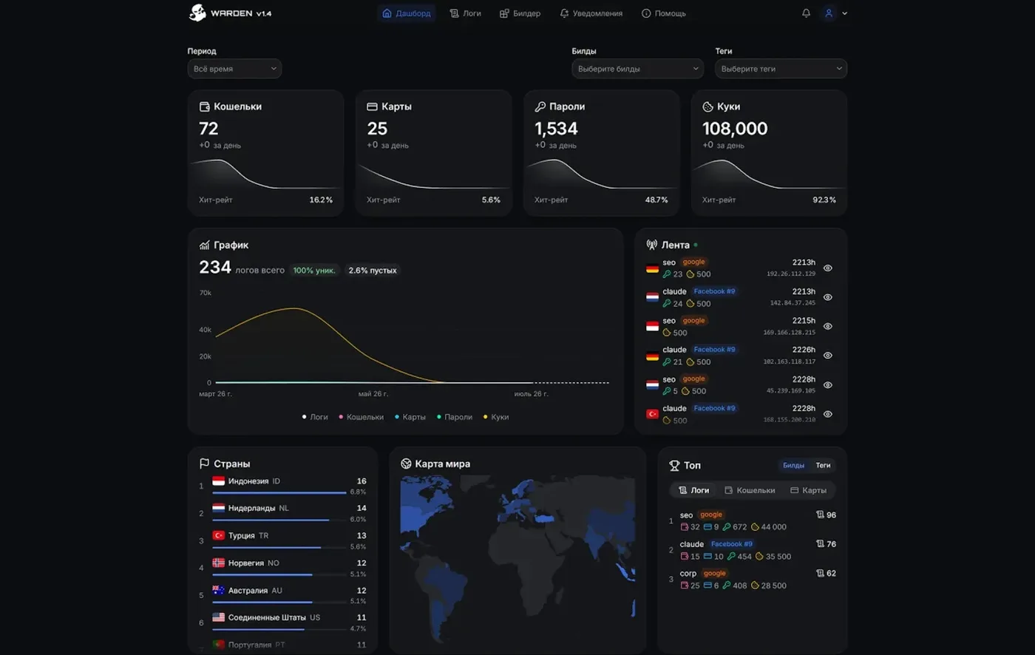This screenshot has height=655, width=1035.
Task: Open the Помощь navigation item
Action: (664, 13)
